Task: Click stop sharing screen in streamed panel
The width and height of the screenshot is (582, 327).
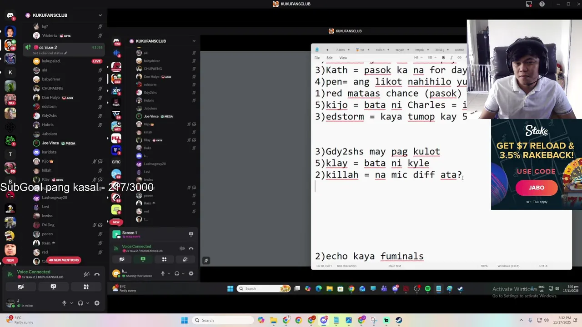Action: pyautogui.click(x=143, y=259)
